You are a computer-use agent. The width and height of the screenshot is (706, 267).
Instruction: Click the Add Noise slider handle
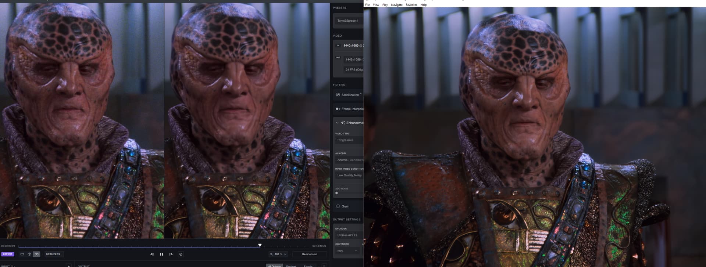coord(336,193)
